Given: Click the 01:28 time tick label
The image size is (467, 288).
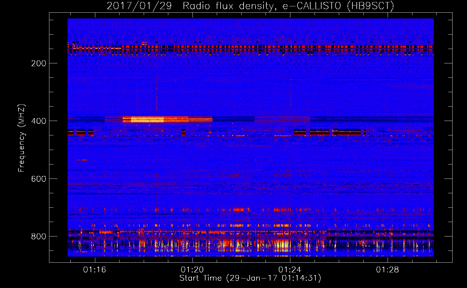Looking at the screenshot, I should point(387,270).
